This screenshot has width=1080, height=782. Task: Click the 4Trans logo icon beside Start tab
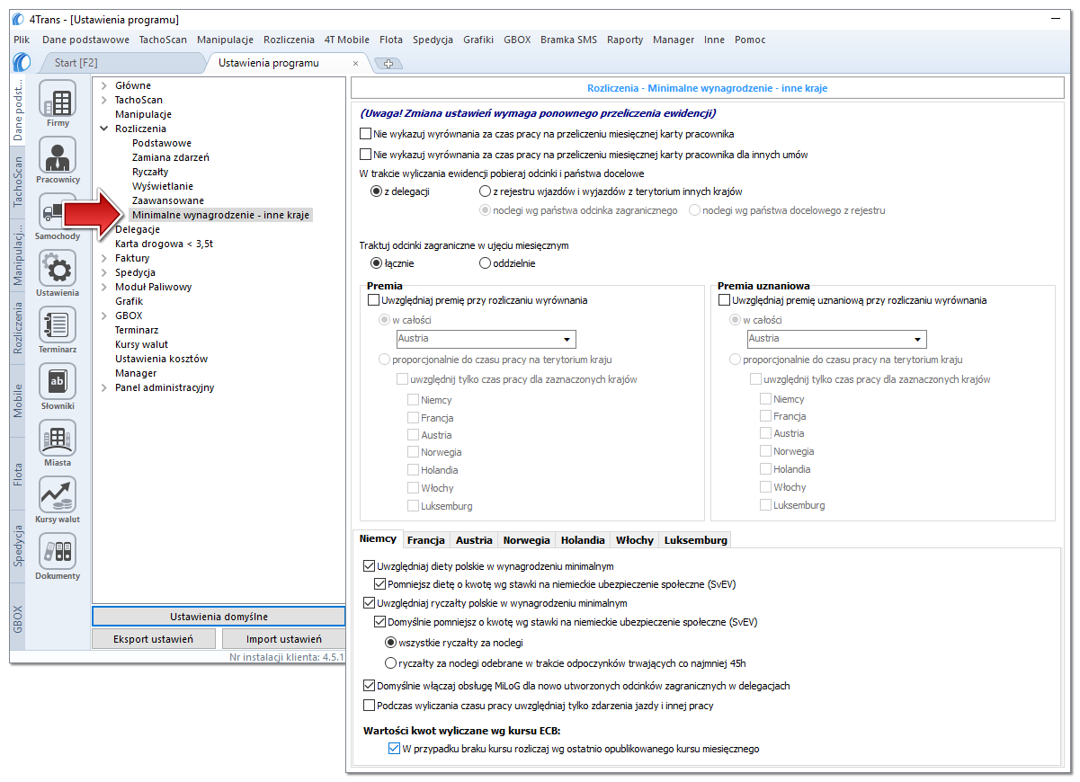[x=22, y=62]
